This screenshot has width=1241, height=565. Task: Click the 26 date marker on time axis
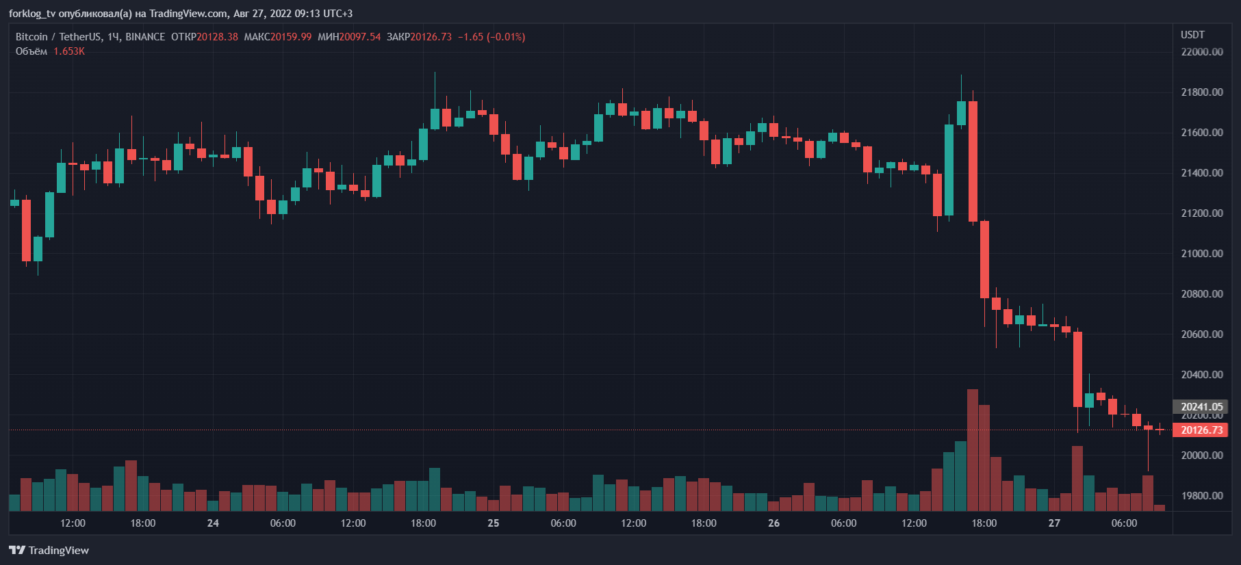[773, 523]
